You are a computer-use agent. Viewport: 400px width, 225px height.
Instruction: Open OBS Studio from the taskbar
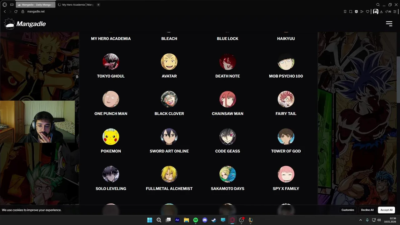(x=241, y=220)
